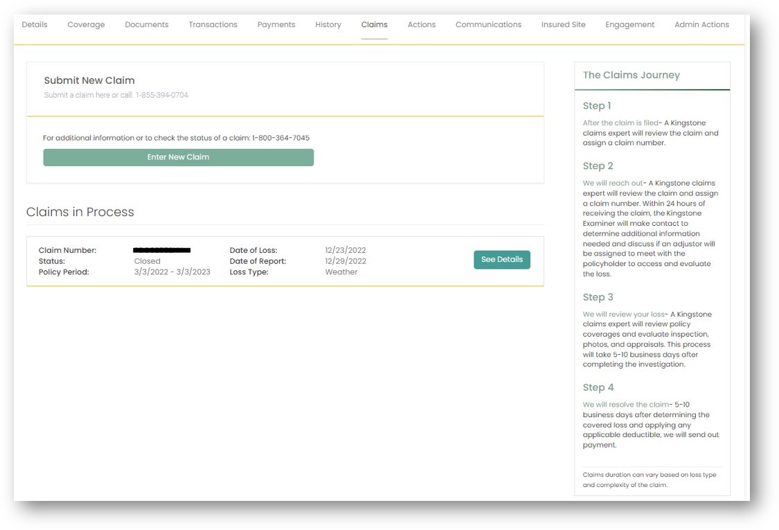This screenshot has width=779, height=530.
Task: Open the Actions tab
Action: [x=422, y=24]
